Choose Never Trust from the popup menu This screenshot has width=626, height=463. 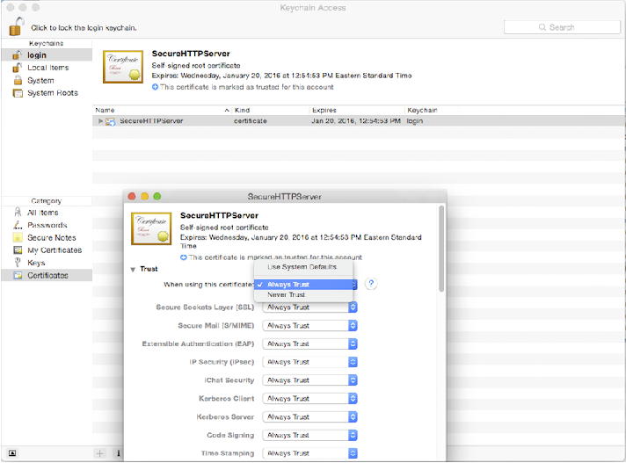pyautogui.click(x=287, y=295)
